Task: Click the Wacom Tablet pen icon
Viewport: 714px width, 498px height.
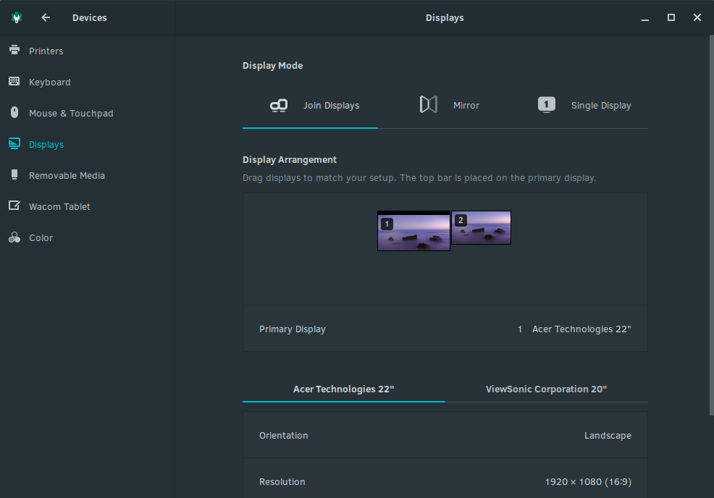Action: (14, 206)
